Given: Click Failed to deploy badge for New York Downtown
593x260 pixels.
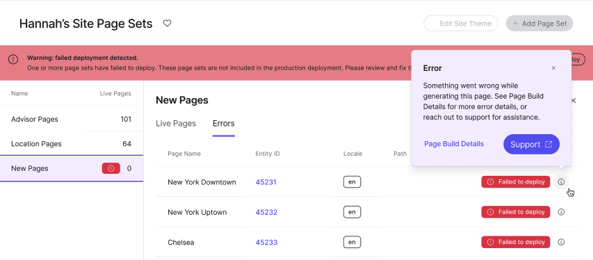Looking at the screenshot, I should (515, 182).
